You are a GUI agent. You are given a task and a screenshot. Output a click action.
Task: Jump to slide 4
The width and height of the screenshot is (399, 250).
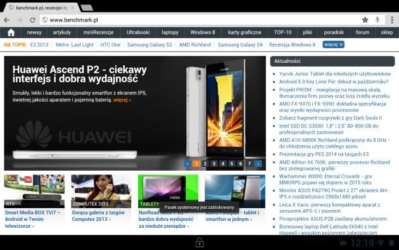223,164
